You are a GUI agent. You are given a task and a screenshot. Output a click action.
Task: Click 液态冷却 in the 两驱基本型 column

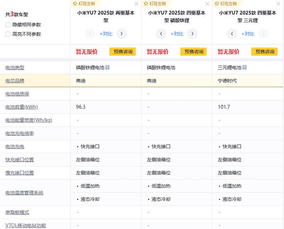[x=90, y=199]
